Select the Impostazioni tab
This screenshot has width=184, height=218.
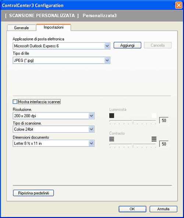[54, 27]
